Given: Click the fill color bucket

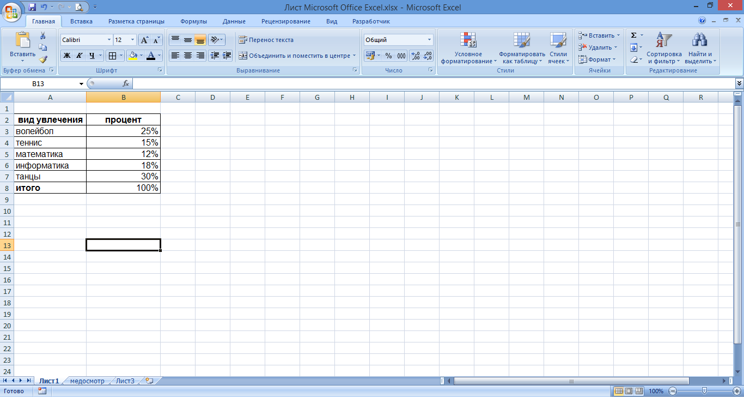Looking at the screenshot, I should (132, 56).
